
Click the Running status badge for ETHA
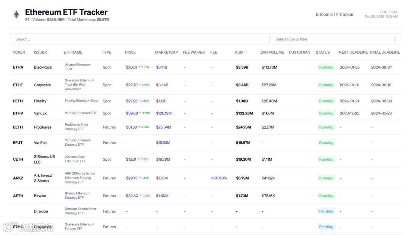(326, 67)
